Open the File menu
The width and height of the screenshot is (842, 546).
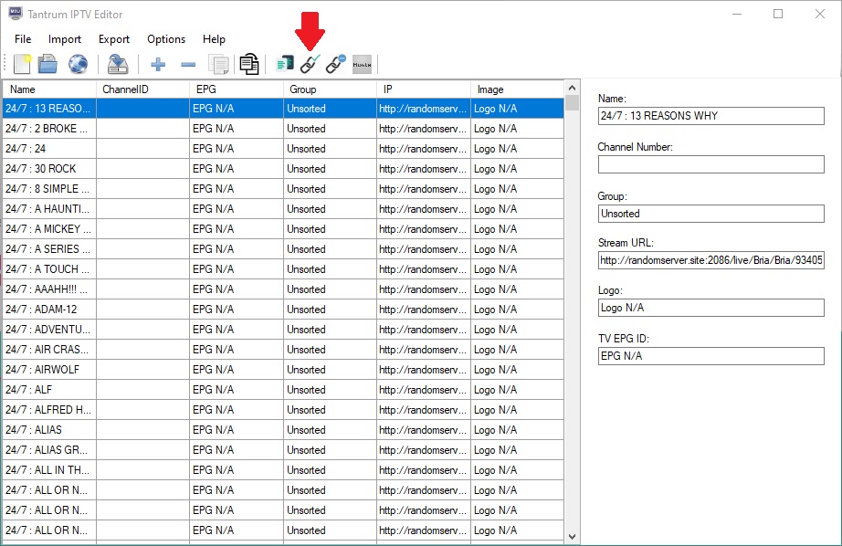click(22, 39)
